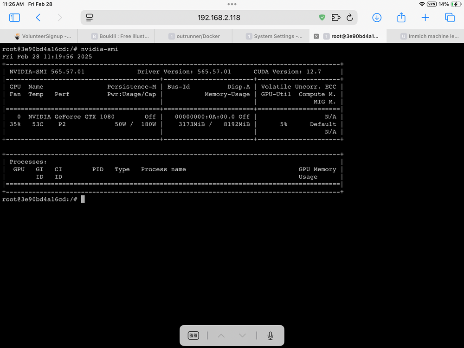Open multitasking three-dots menu at top

tap(232, 4)
